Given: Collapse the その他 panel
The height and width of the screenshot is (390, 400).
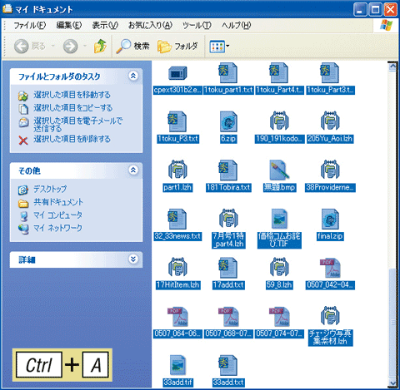Looking at the screenshot, I should click(133, 170).
